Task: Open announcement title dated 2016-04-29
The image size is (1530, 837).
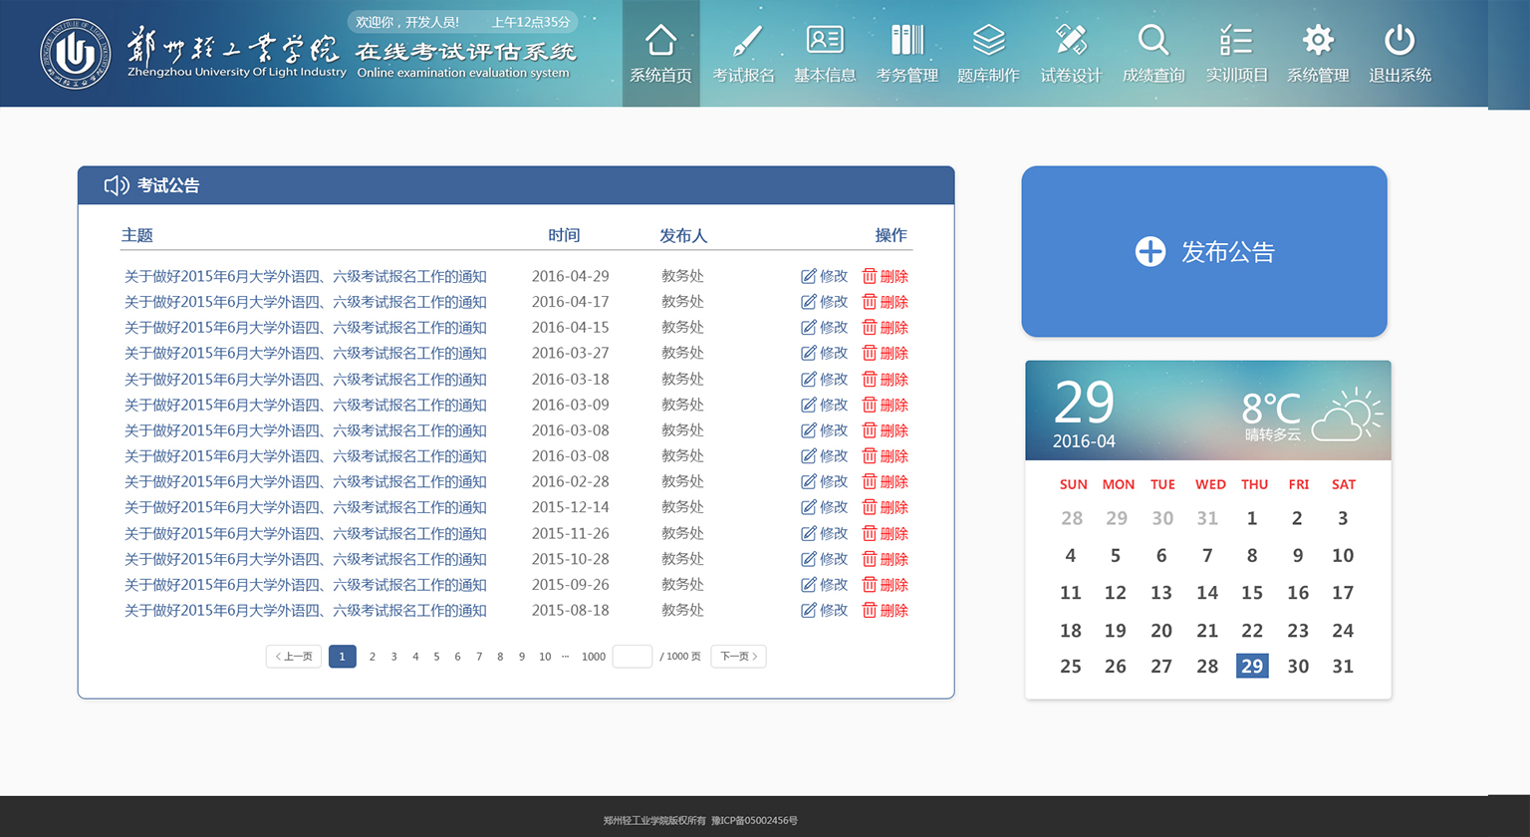Action: pyautogui.click(x=306, y=276)
